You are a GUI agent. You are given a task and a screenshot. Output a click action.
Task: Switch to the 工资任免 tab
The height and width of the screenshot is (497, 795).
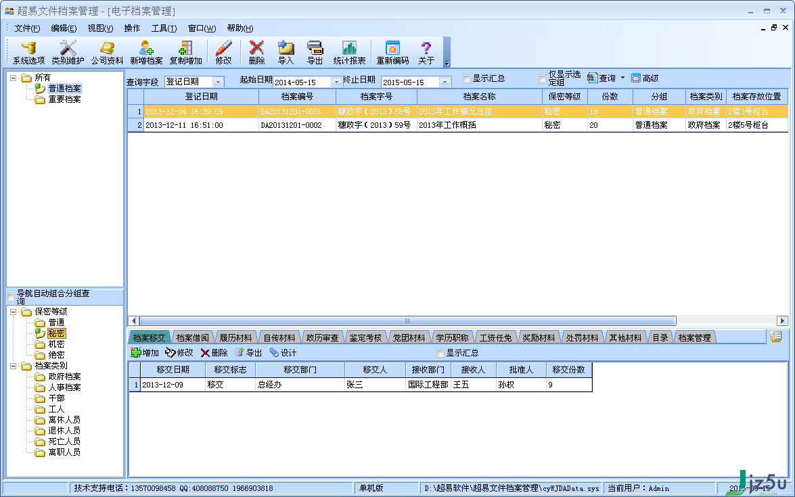tap(495, 338)
